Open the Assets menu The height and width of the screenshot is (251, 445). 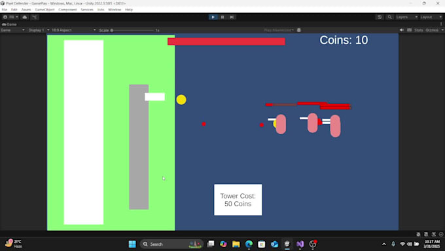(x=26, y=10)
